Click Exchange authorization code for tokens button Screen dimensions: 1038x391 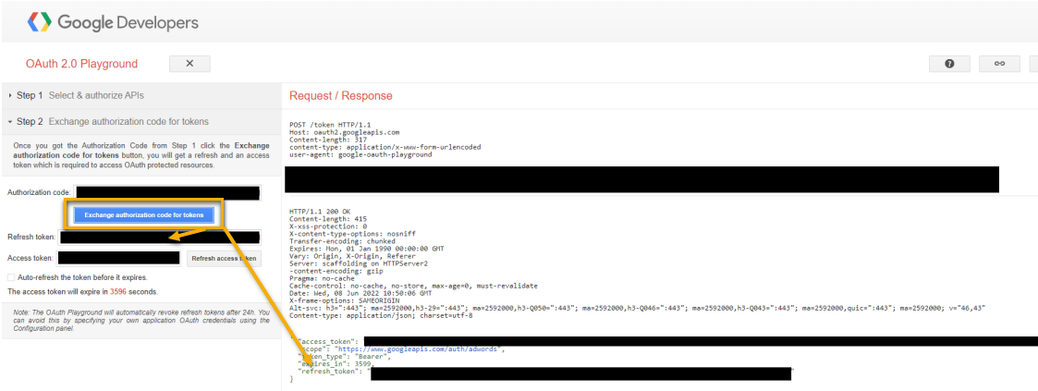(x=143, y=214)
